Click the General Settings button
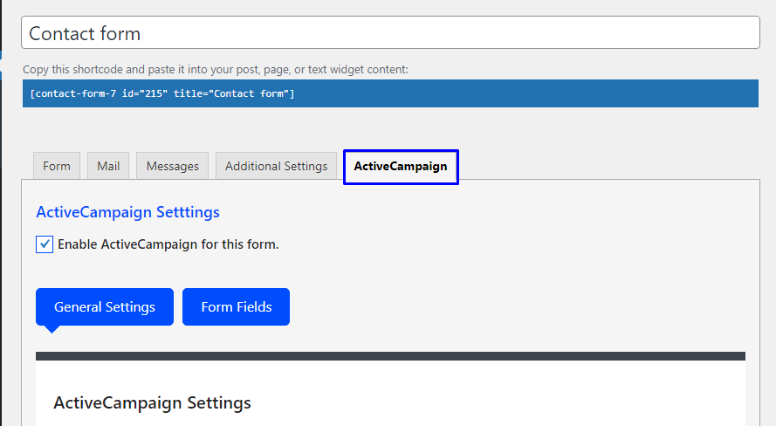Image resolution: width=776 pixels, height=426 pixels. click(105, 306)
